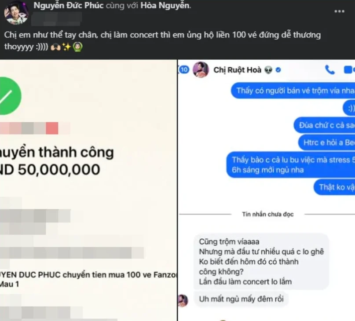Select the 'Uh mất ngủ mấy đêm rồi' message

pyautogui.click(x=242, y=299)
